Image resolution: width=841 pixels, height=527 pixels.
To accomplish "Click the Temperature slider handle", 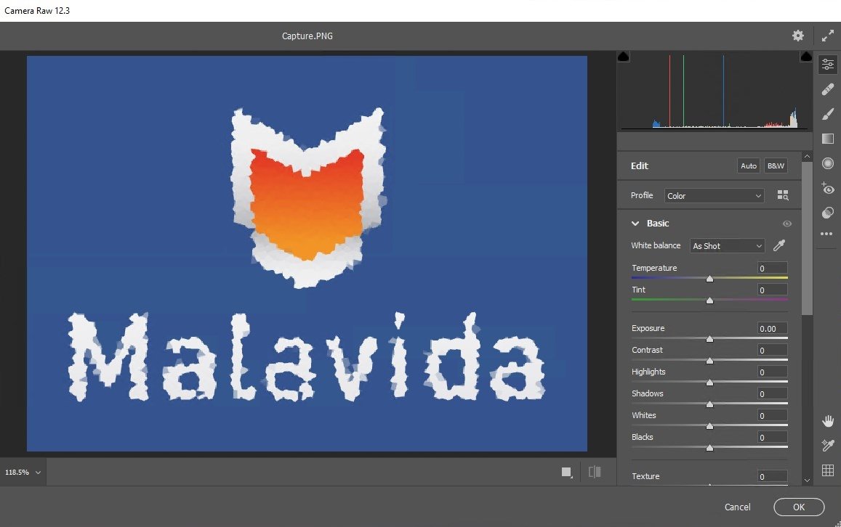I will (709, 279).
